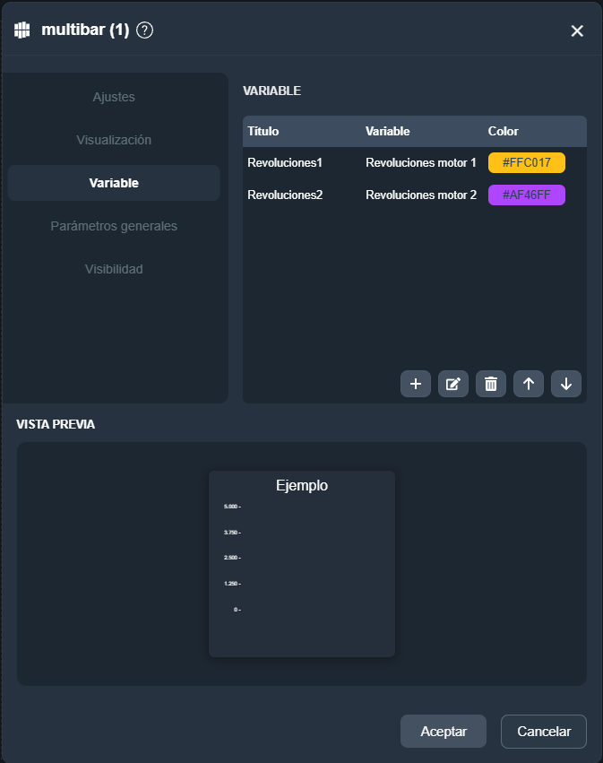Open the help question mark icon
Image resolution: width=603 pixels, height=763 pixels.
tap(145, 30)
